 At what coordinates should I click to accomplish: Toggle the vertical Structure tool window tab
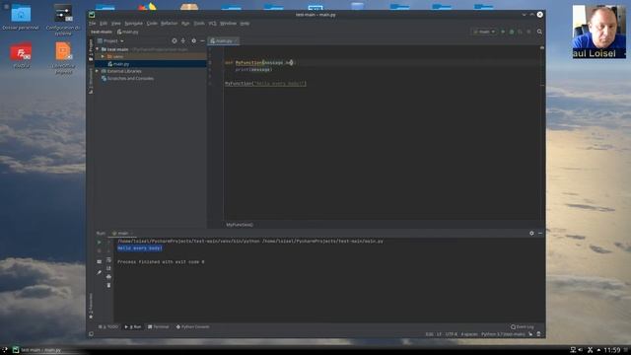[91, 81]
